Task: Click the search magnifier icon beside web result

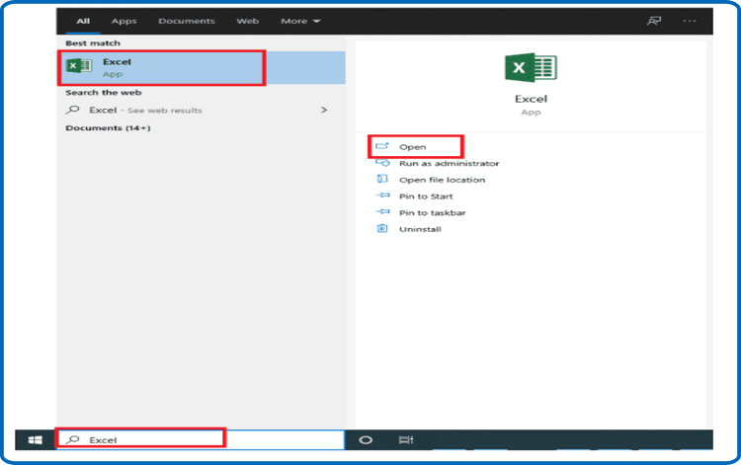Action: 72,110
